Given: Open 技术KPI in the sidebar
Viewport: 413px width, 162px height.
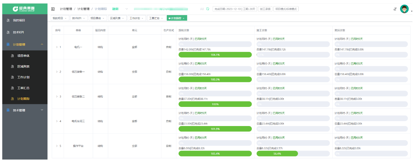Looking at the screenshot, I should (x=25, y=32).
